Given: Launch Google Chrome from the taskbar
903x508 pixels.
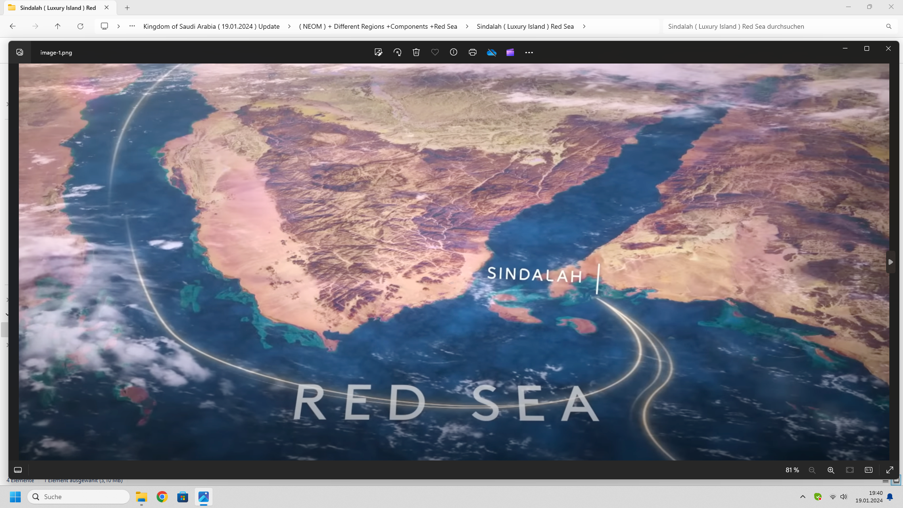Looking at the screenshot, I should point(162,497).
